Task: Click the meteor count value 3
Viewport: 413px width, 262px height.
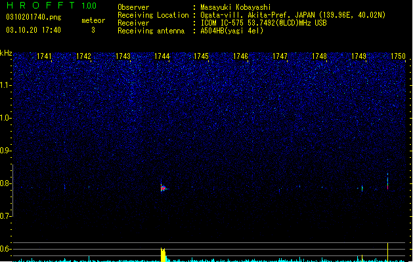Action: tap(93, 30)
